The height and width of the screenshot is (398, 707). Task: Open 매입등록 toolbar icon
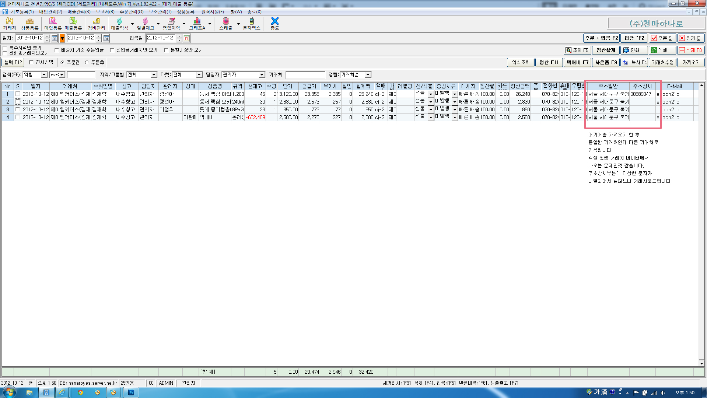coord(53,24)
